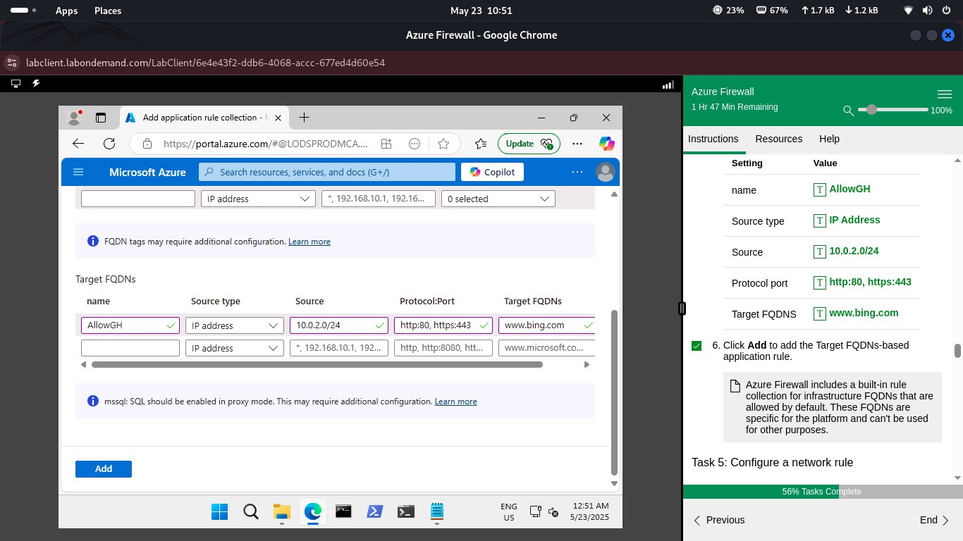The image size is (963, 541).
Task: Click inside the empty rule name field
Action: [x=130, y=347]
